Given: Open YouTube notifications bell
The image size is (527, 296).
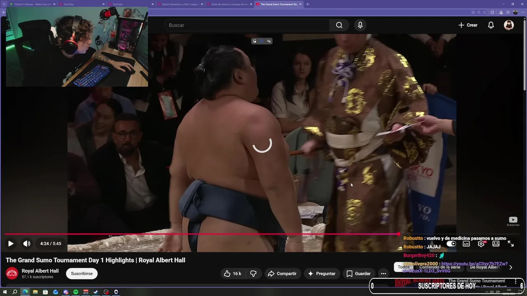Looking at the screenshot, I should pos(491,25).
